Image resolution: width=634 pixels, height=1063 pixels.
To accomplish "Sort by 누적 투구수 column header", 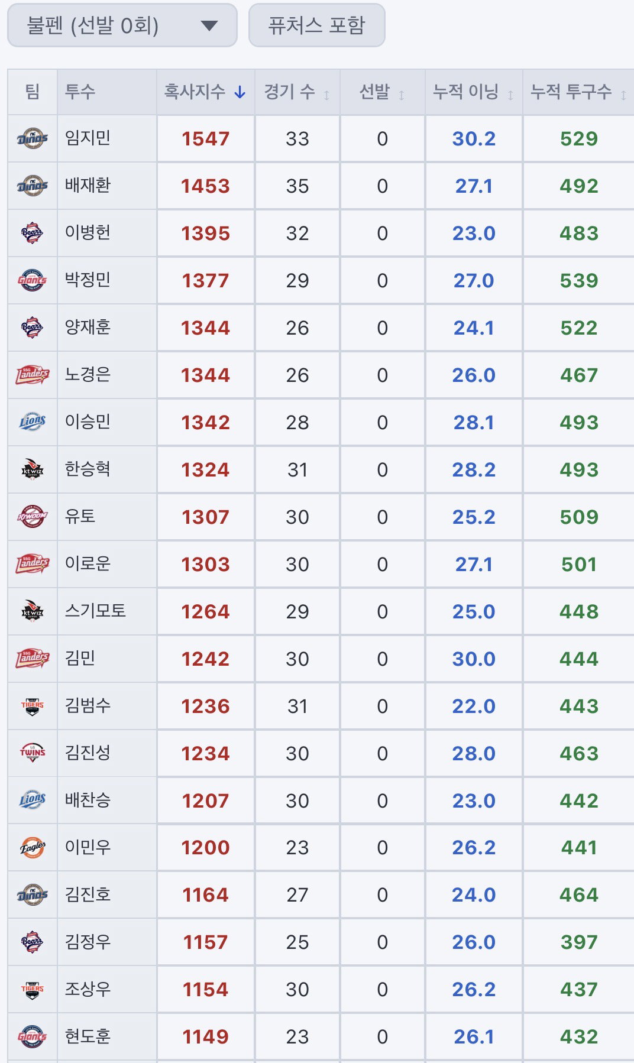I will tap(578, 92).
